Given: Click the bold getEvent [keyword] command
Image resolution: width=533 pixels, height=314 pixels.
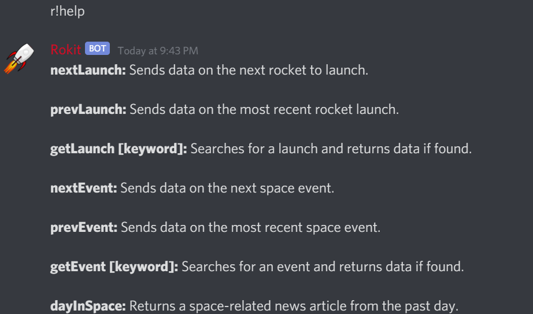Looking at the screenshot, I should tap(115, 267).
